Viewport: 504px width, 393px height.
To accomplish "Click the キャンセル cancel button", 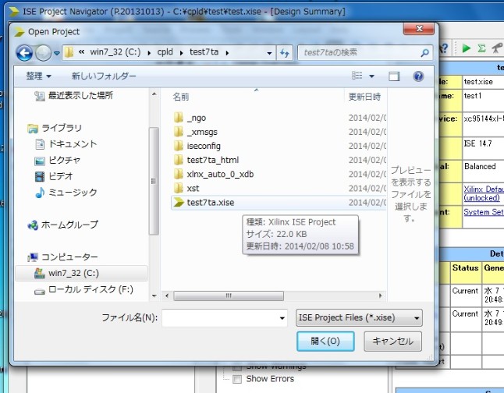I will pos(392,342).
